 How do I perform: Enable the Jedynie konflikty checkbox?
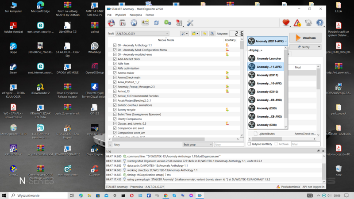coord(250,144)
